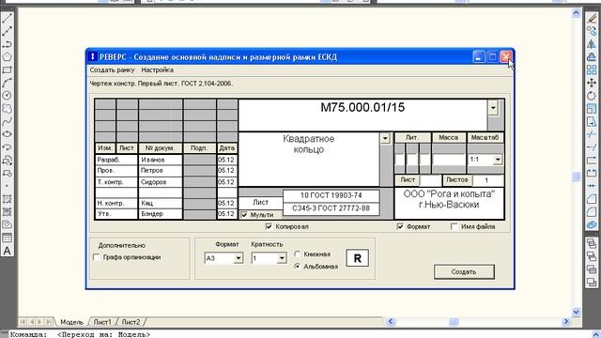Click the last-tab navigation arrow
This screenshot has width=601, height=338.
49,322
